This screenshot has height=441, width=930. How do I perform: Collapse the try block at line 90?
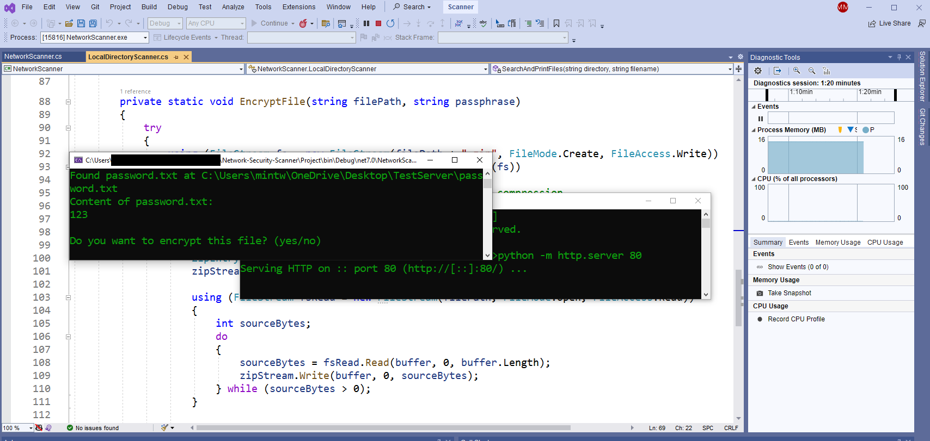coord(68,128)
